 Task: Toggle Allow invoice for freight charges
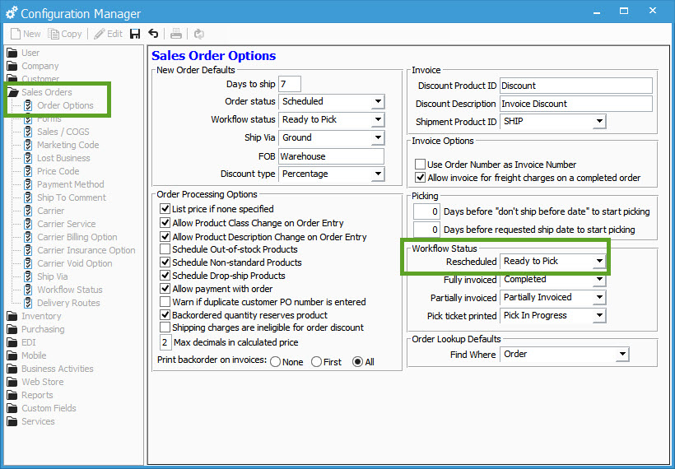420,177
